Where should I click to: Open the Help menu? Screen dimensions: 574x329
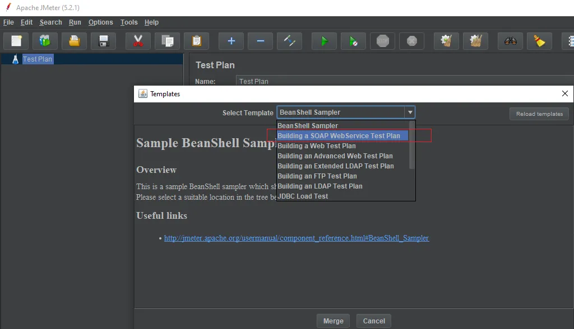coord(151,22)
